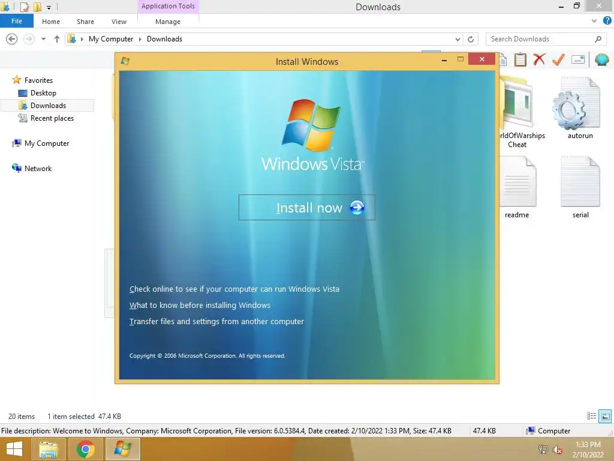
Task: Close the Install Windows dialog
Action: click(x=481, y=59)
